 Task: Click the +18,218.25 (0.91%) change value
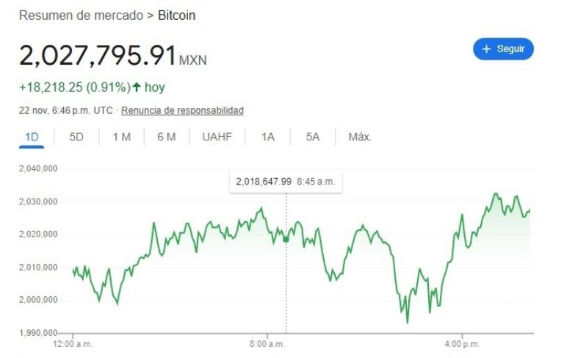click(x=74, y=87)
